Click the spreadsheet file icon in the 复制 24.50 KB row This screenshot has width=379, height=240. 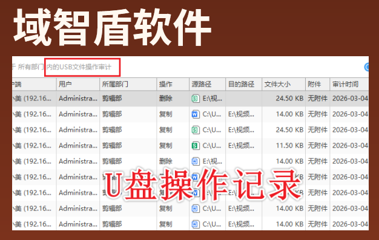tap(196, 130)
